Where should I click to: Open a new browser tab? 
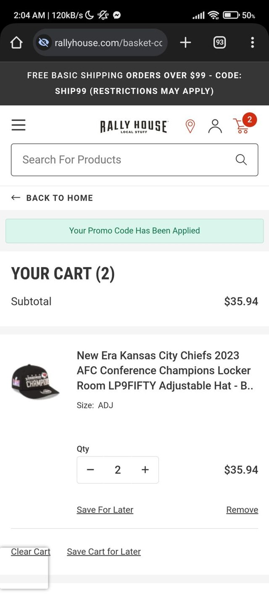[185, 42]
